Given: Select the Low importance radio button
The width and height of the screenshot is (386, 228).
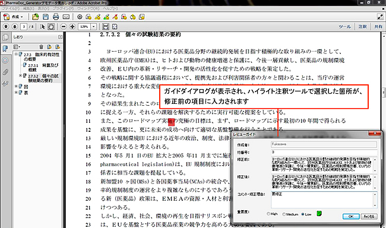Looking at the screenshot, I should (303, 214).
